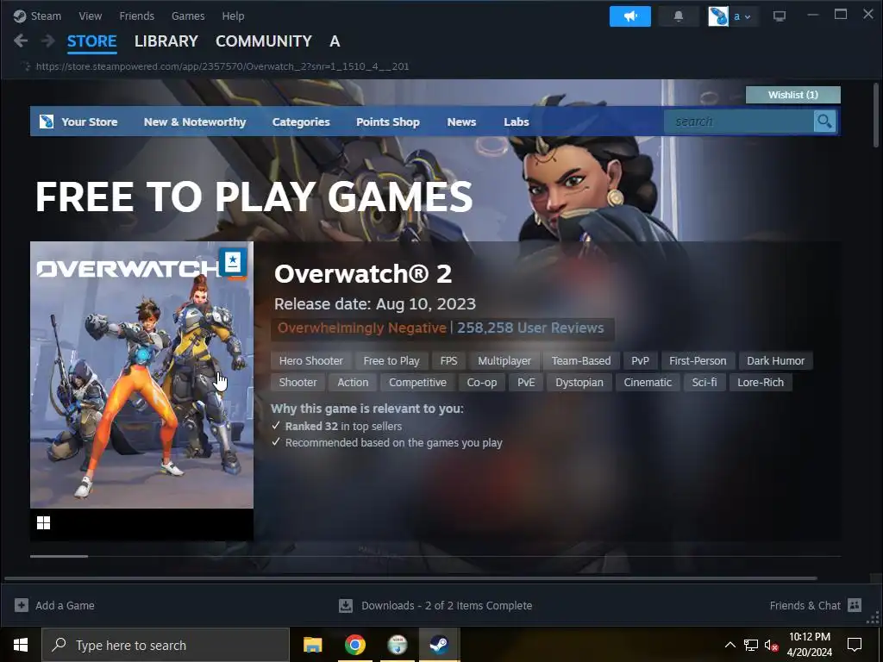The height and width of the screenshot is (662, 883).
Task: Click the Hero Shooter tag
Action: (x=310, y=361)
